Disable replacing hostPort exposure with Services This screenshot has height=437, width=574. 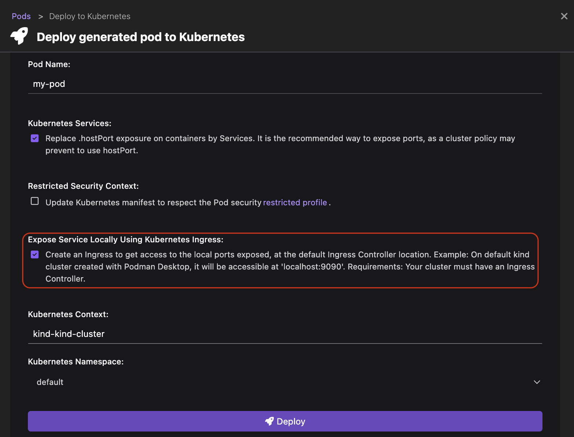(35, 138)
